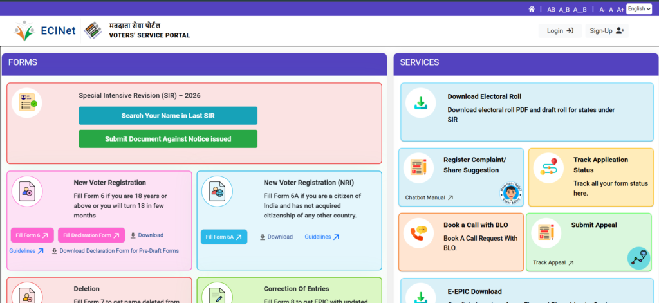Open the Download Electoral Roll heading

(x=484, y=96)
